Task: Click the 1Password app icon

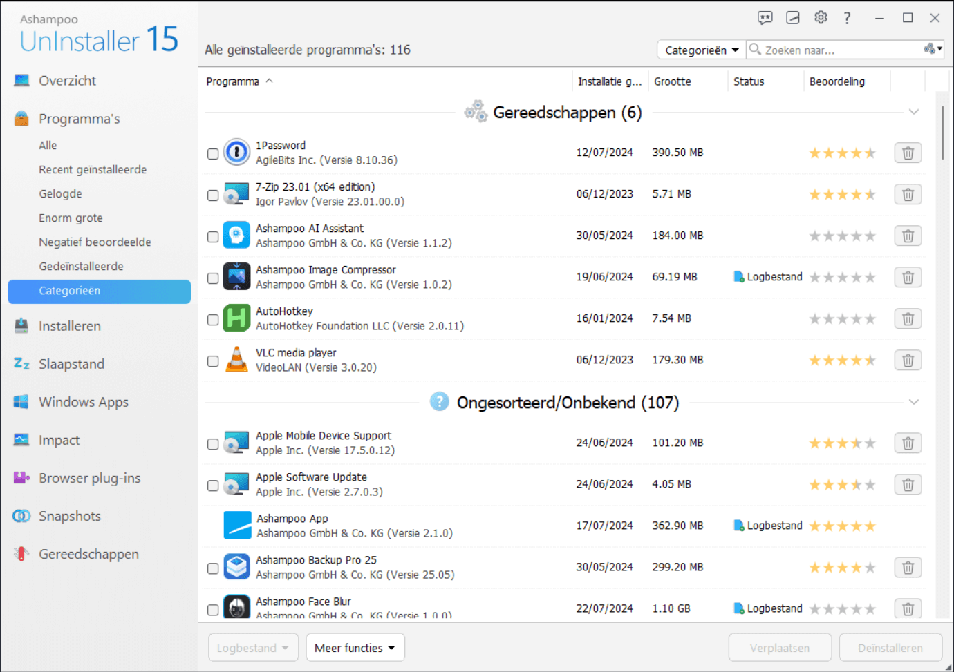Action: 236,152
